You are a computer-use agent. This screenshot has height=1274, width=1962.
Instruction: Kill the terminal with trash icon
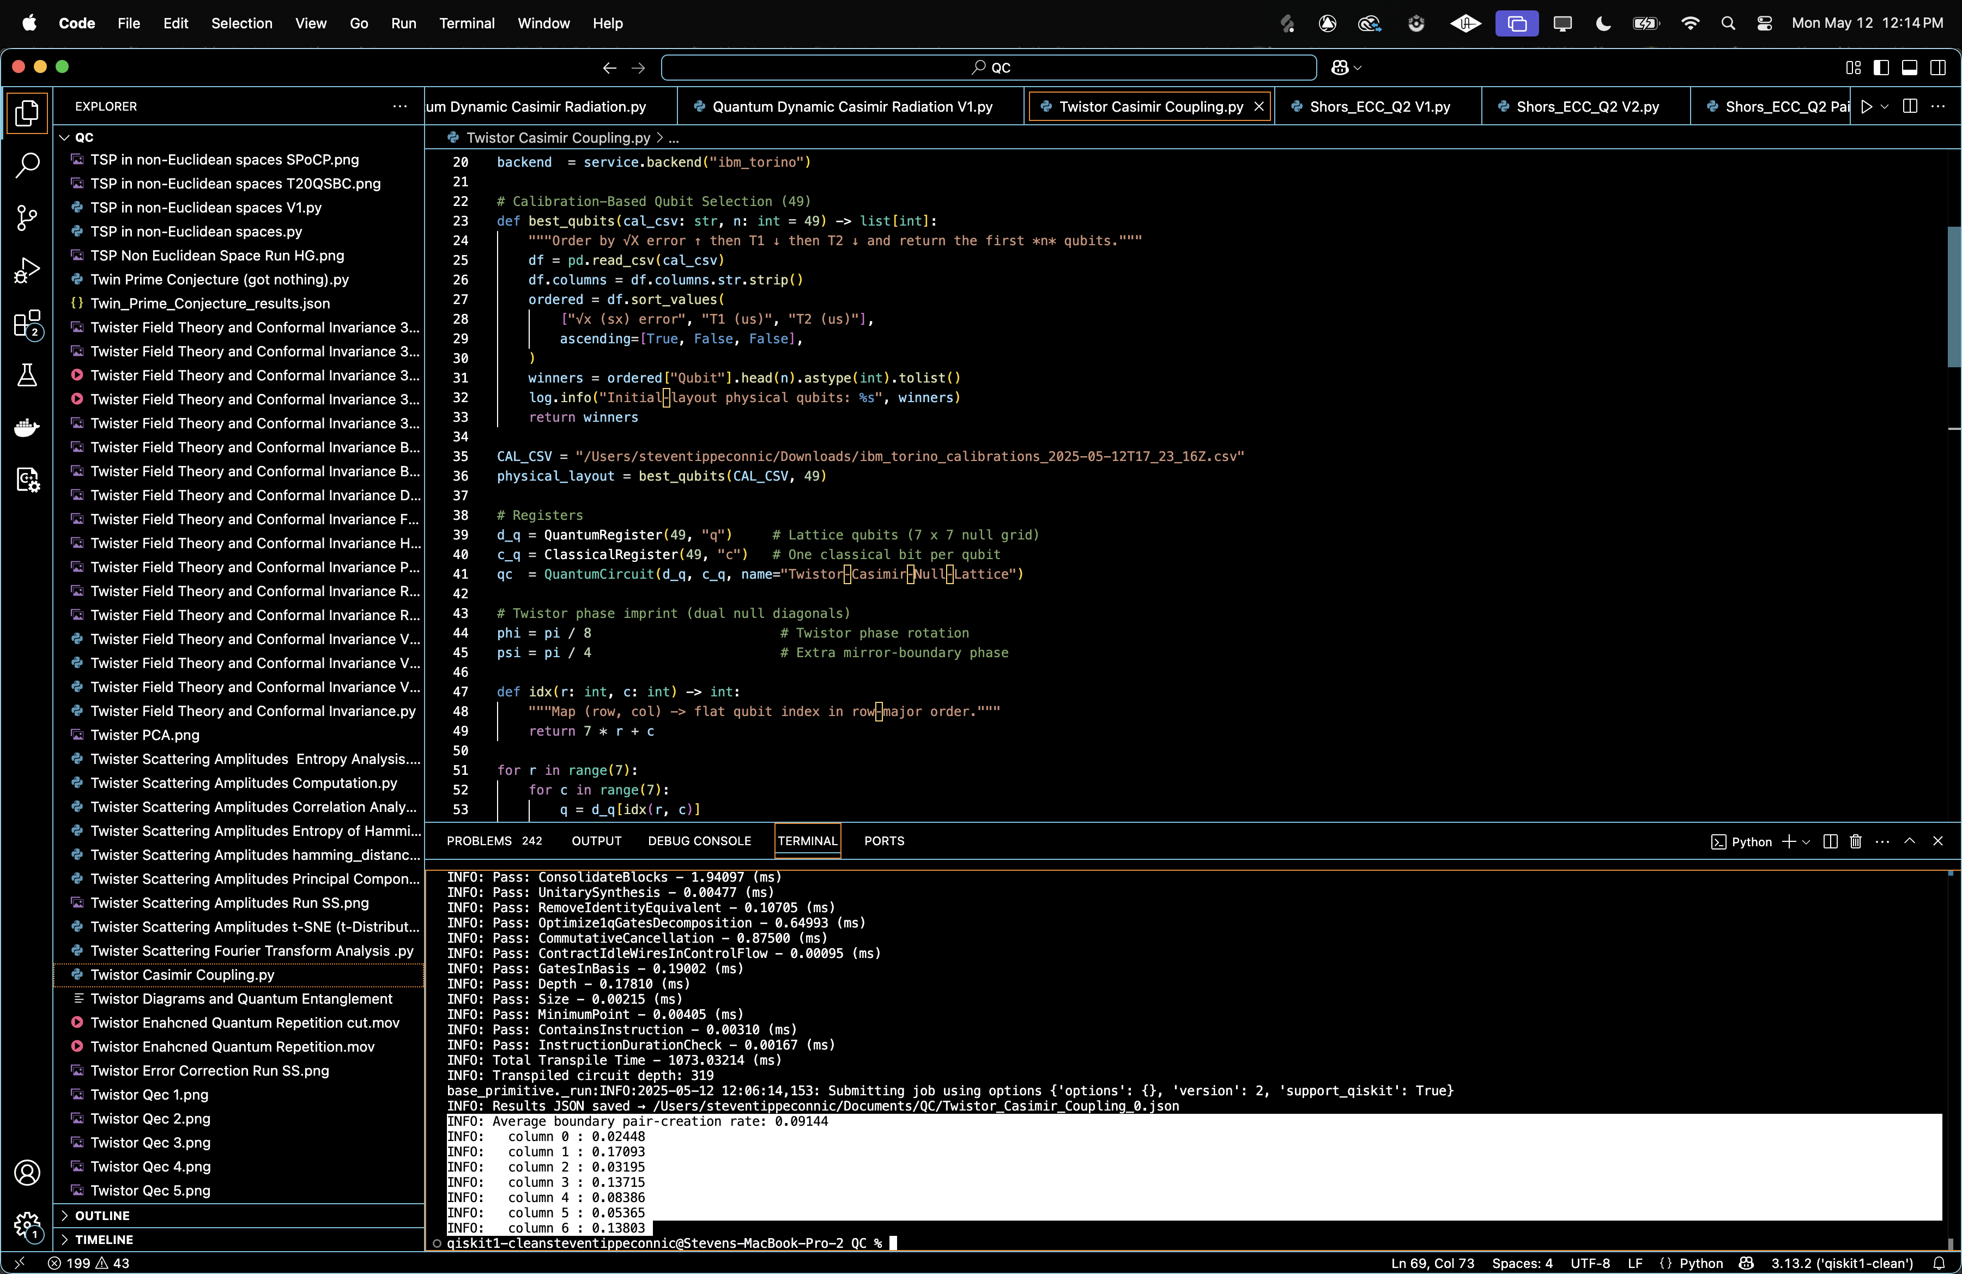point(1856,841)
